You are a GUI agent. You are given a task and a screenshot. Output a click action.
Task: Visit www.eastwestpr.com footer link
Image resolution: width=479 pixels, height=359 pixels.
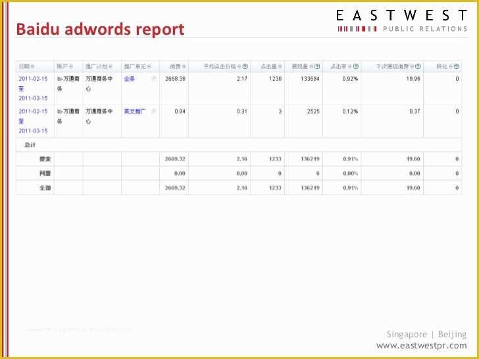422,346
